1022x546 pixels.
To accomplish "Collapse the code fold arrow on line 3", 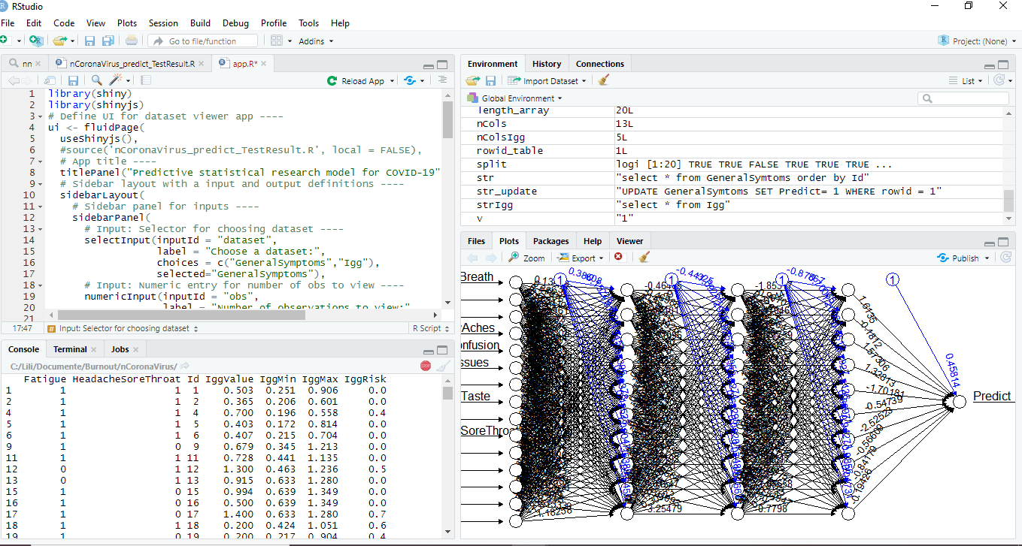I will (39, 116).
